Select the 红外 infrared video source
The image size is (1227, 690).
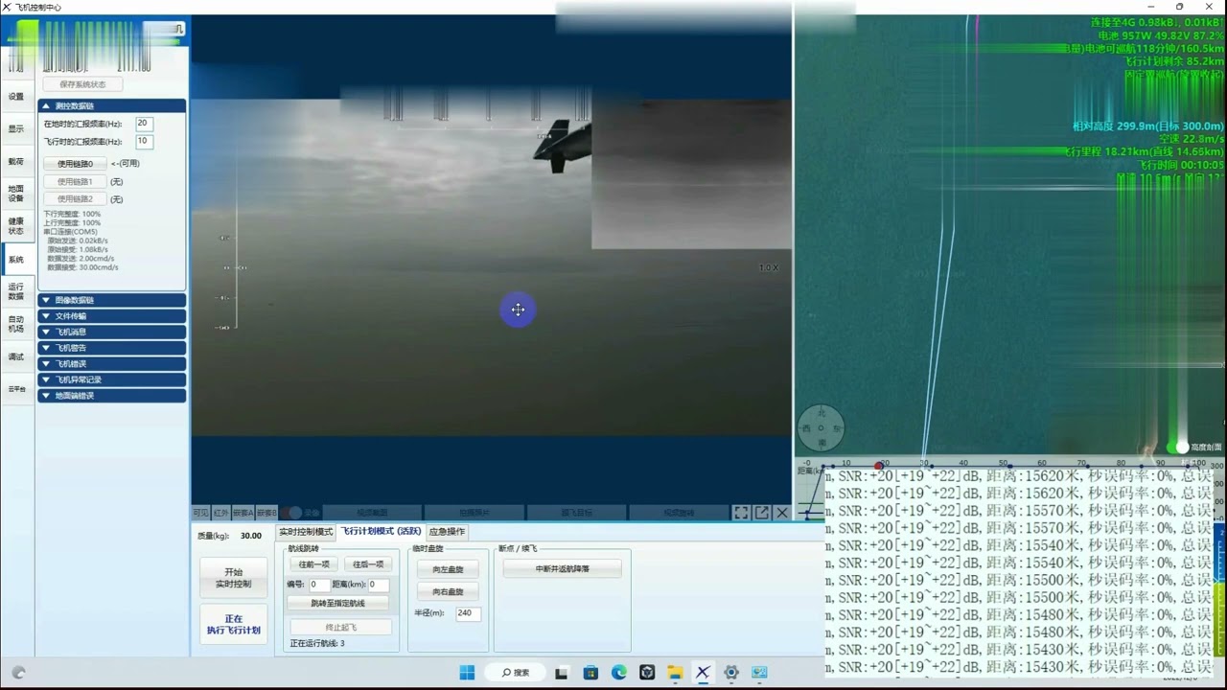[x=220, y=513]
